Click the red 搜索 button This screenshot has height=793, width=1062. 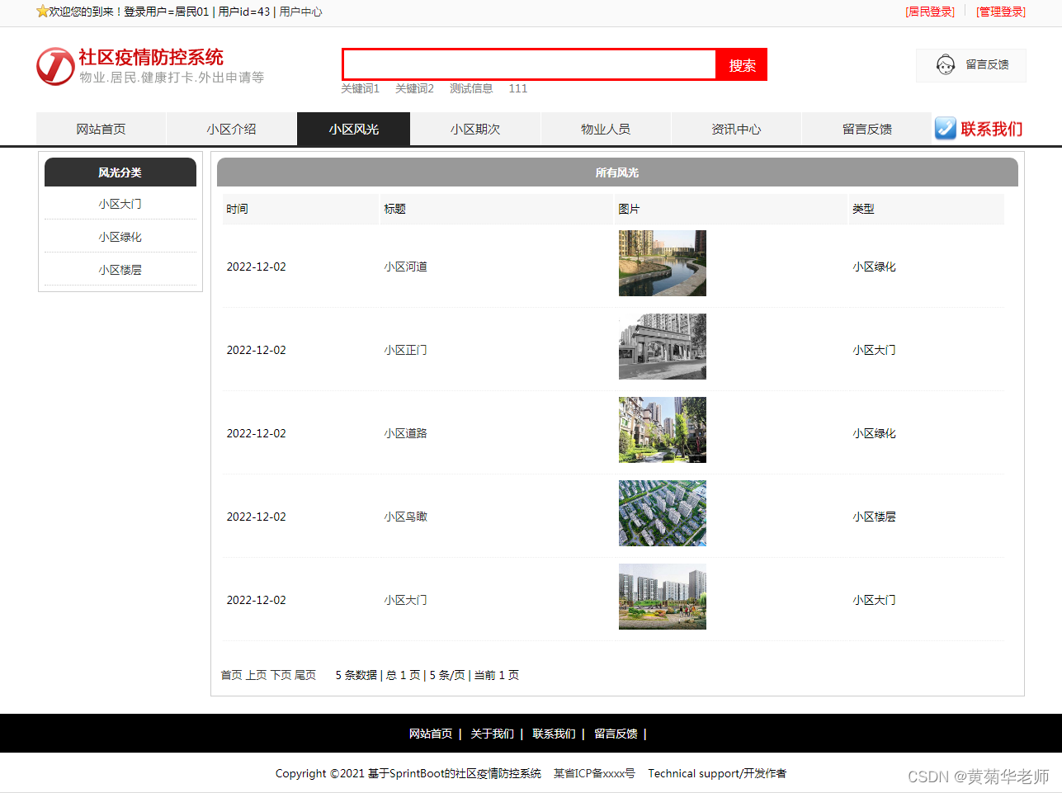click(x=742, y=64)
